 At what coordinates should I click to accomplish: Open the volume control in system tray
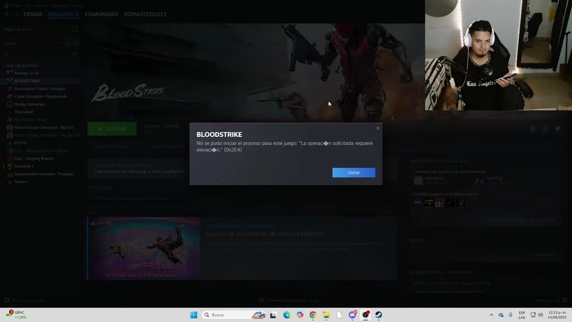pos(540,315)
